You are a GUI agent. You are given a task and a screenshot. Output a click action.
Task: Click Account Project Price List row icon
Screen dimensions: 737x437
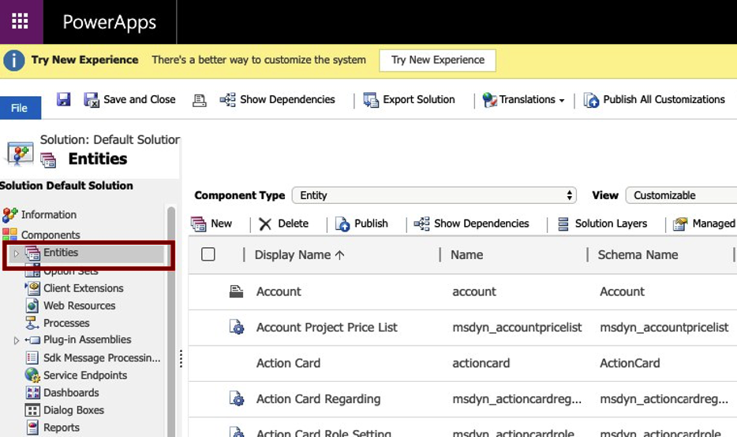coord(237,327)
